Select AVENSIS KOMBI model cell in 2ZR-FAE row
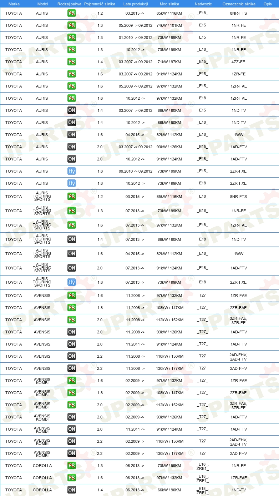279x496 pixels. point(42,393)
